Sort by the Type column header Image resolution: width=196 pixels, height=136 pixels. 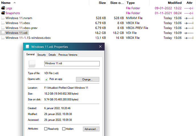(x=131, y=3)
